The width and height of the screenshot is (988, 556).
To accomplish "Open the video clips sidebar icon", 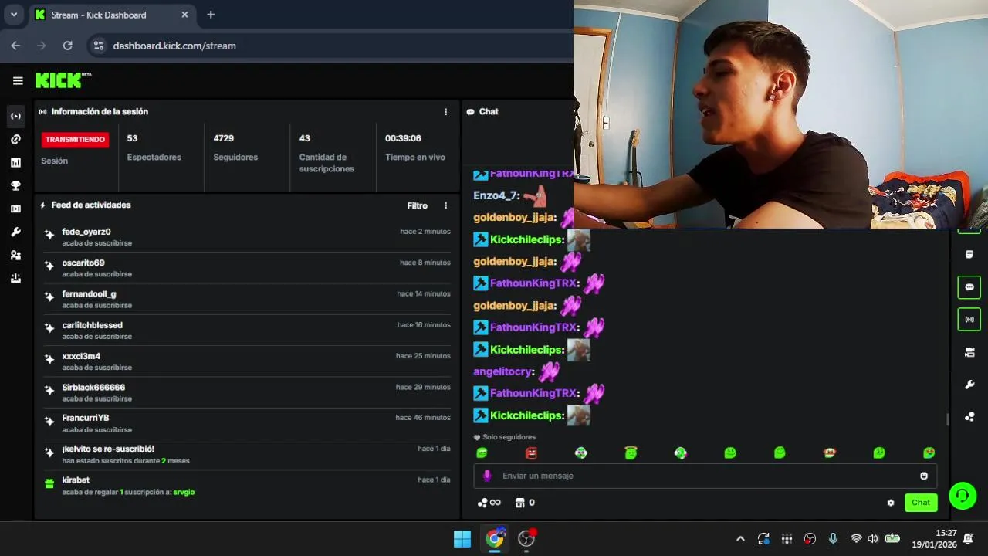I will point(15,208).
